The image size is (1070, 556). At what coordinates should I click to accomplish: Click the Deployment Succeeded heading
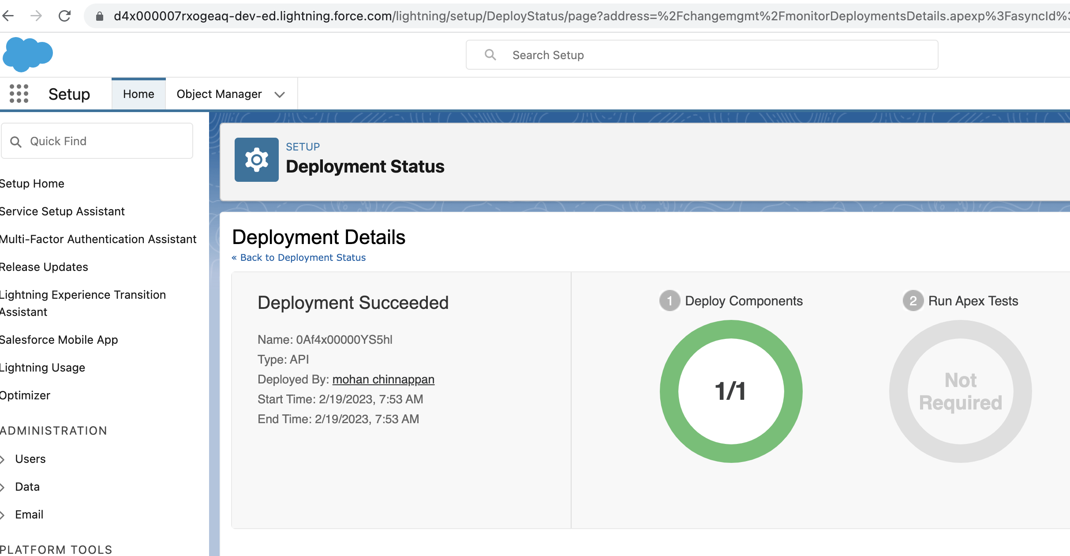tap(353, 303)
